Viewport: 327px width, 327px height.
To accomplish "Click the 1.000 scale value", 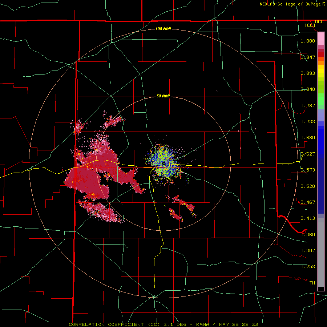I will pos(308,41).
